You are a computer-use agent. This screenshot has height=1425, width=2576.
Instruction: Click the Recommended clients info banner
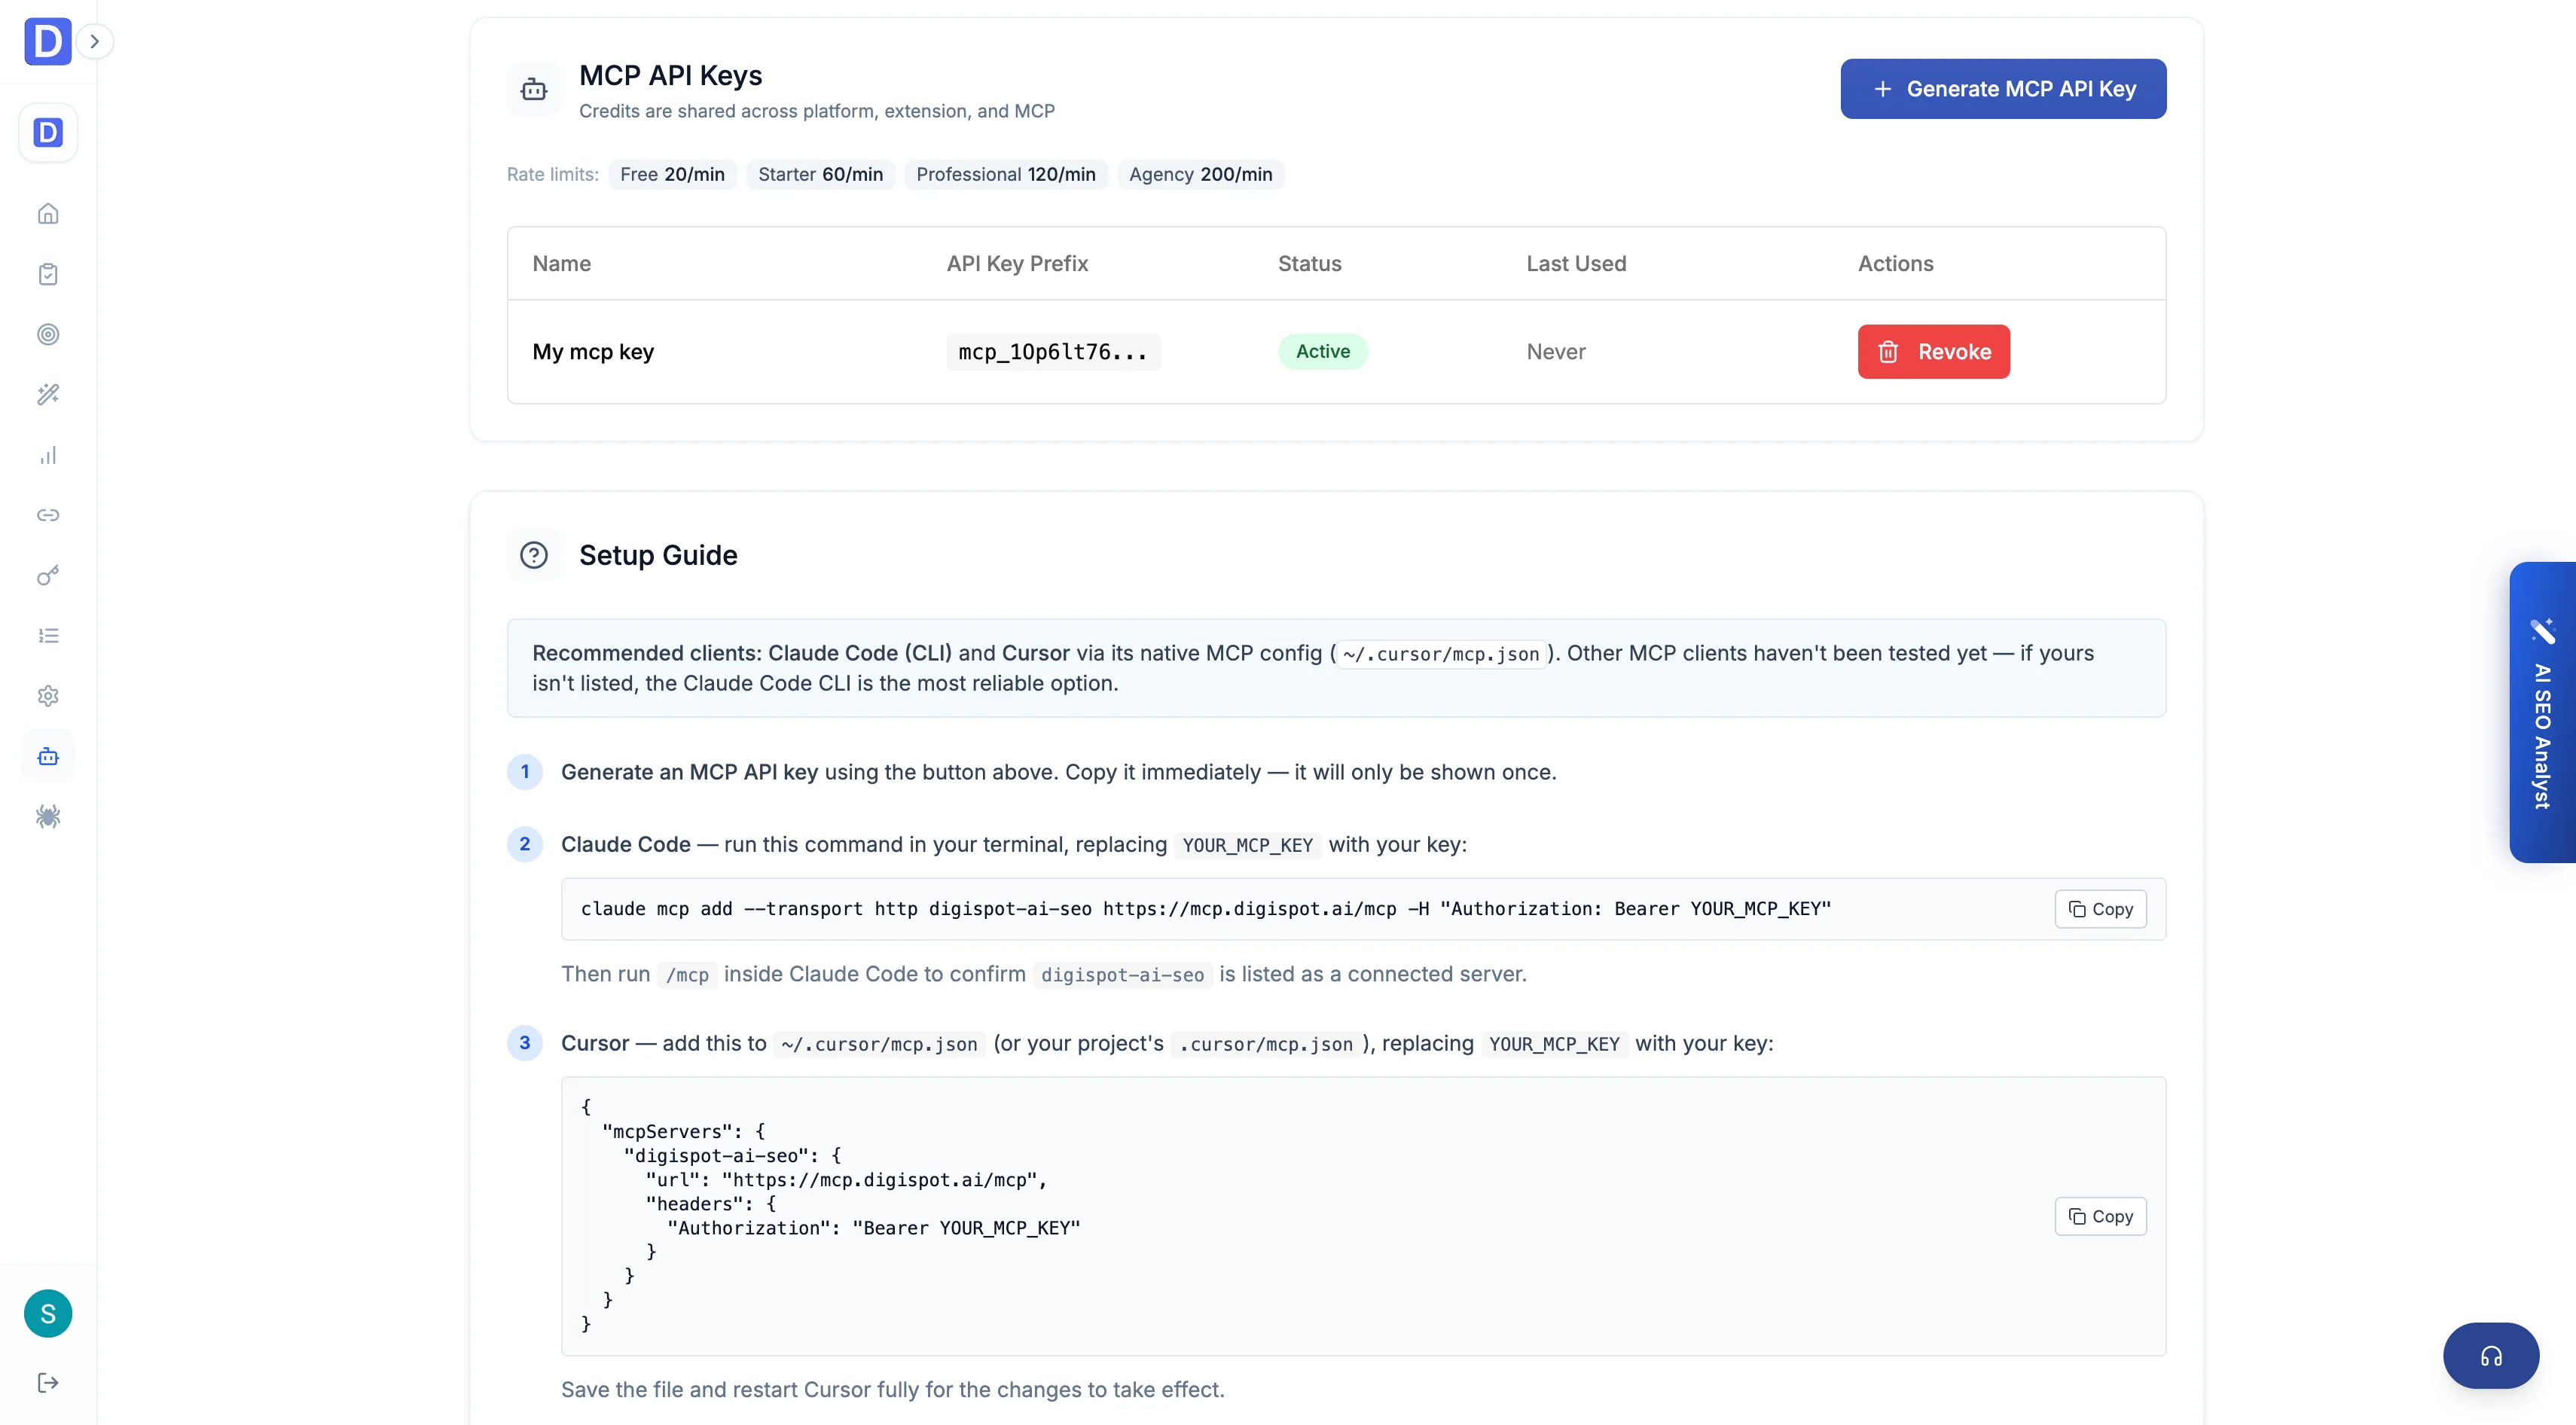click(x=1336, y=668)
